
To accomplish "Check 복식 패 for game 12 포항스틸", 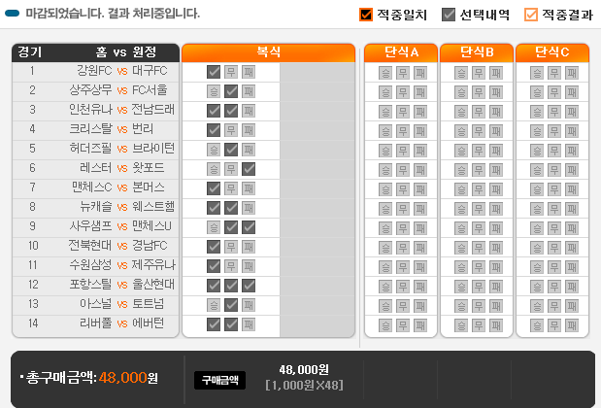I will [249, 285].
